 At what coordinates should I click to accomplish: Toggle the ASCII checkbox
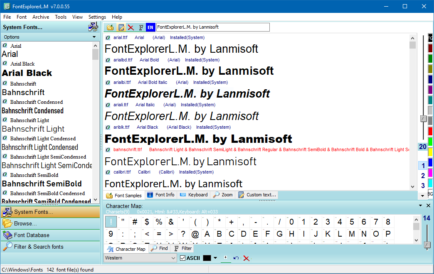(x=182, y=258)
